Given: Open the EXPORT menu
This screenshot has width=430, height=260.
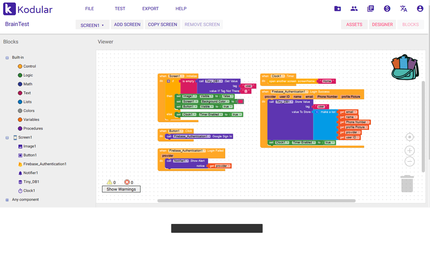Looking at the screenshot, I should pyautogui.click(x=150, y=8).
